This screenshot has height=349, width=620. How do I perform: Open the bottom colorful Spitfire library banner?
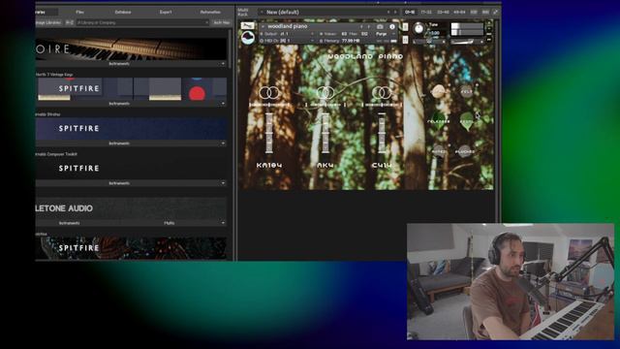(131, 248)
